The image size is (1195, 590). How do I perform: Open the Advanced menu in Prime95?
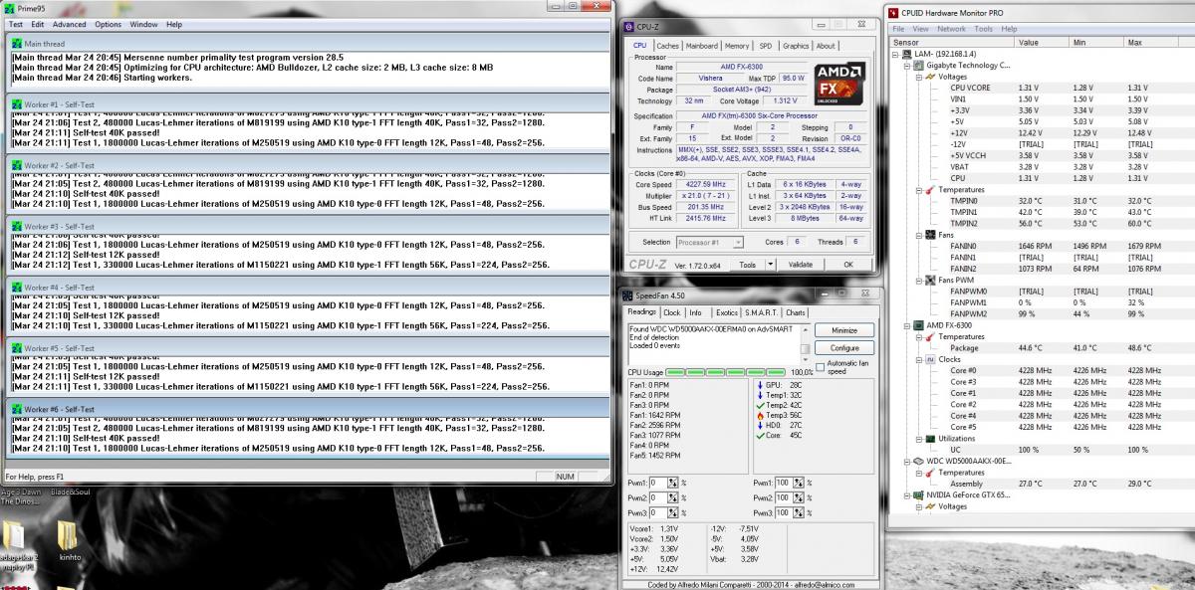tap(69, 24)
